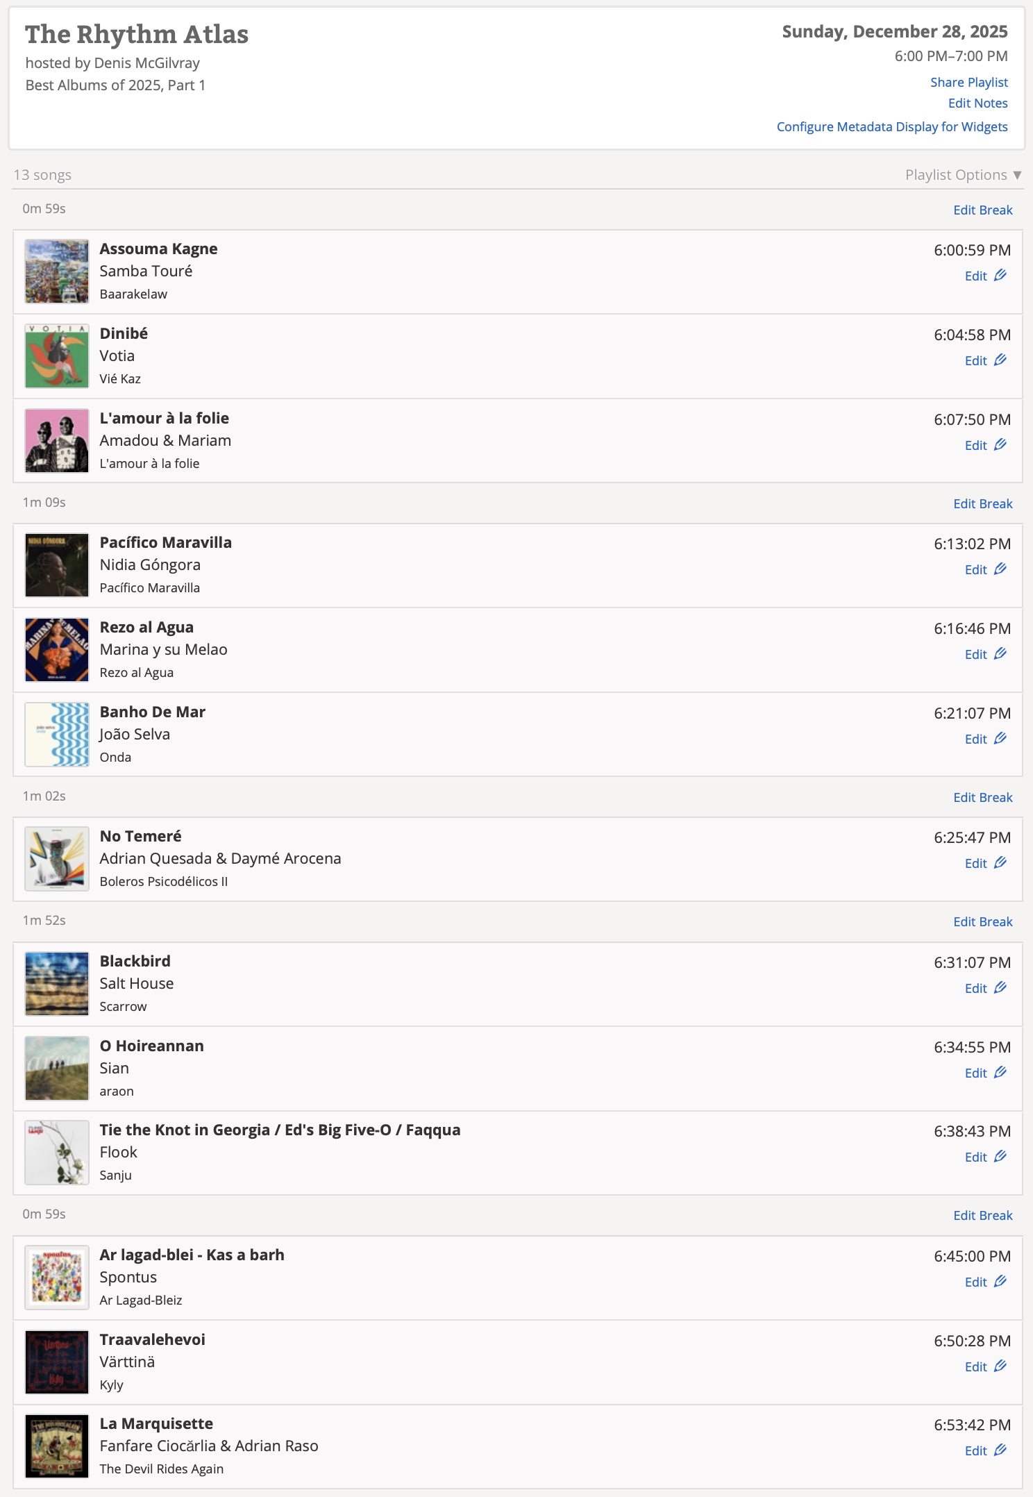Screen dimensions: 1033x1497
Task: Select the Spontus album cover art
Action: [x=57, y=1278]
